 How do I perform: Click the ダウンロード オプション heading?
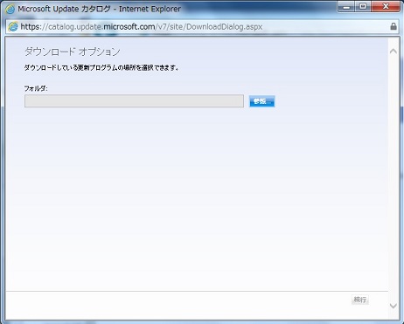coord(73,52)
